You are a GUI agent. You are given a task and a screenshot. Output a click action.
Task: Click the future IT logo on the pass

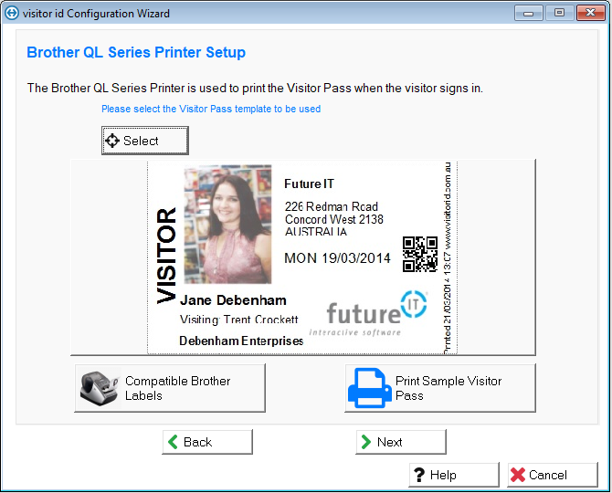pyautogui.click(x=375, y=313)
